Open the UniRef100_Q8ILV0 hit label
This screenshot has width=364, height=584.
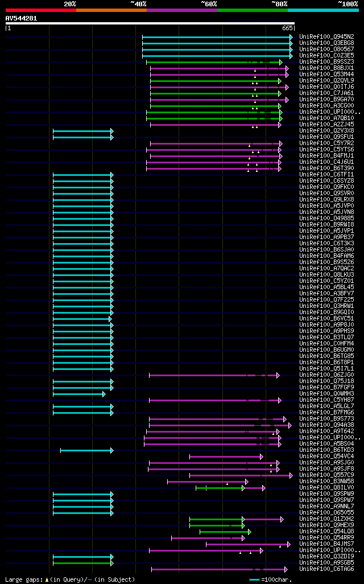point(327,487)
